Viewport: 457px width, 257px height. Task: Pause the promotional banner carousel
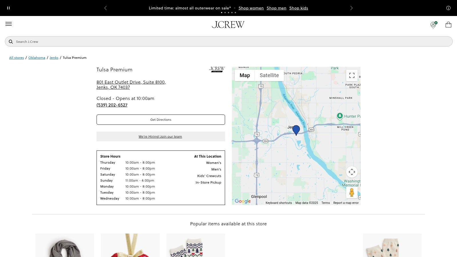pyautogui.click(x=8, y=8)
